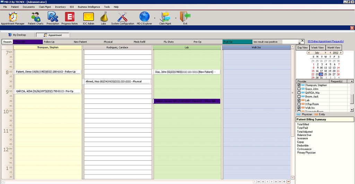Uncheck Thompson, Stephen provider checkbox
355x184 pixels.
click(x=299, y=85)
